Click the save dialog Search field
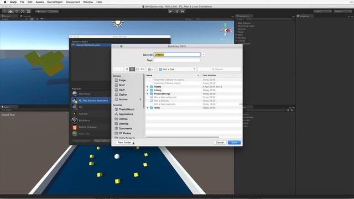The width and height of the screenshot is (354, 199). tap(219, 69)
